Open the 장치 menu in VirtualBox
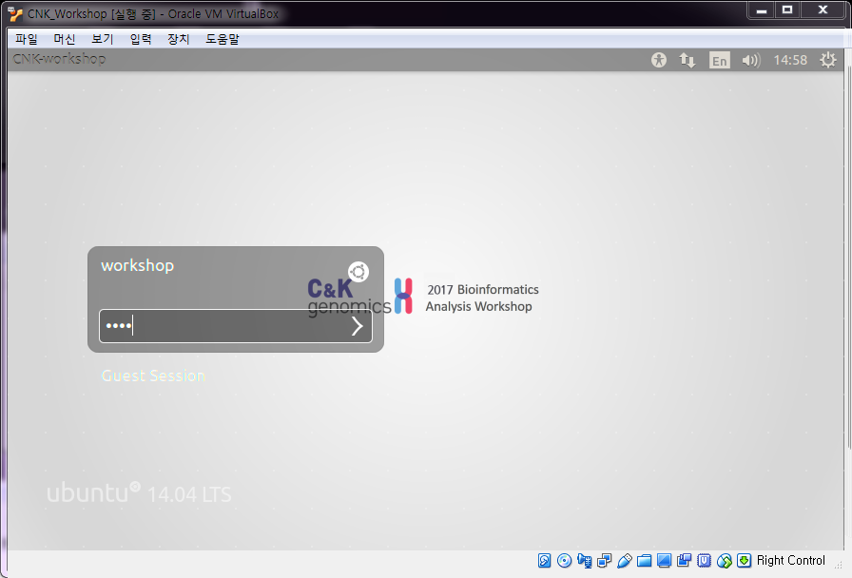This screenshot has height=578, width=852. tap(179, 39)
